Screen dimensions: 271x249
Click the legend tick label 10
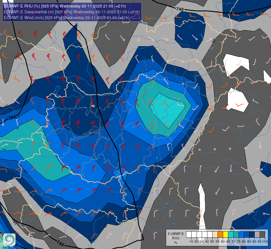[x=191, y=242]
